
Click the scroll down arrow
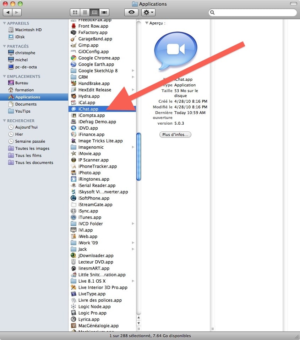pyautogui.click(x=138, y=323)
